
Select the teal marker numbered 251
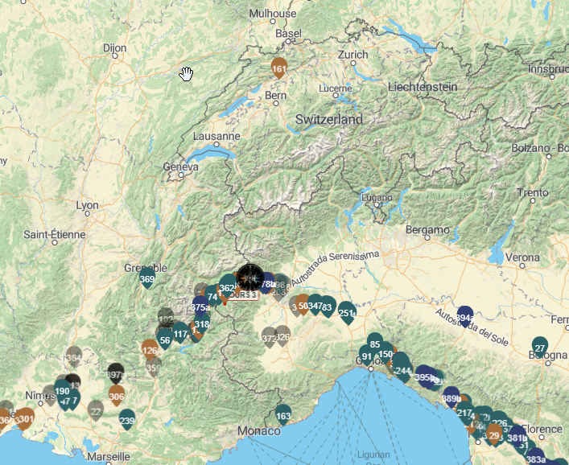pos(345,312)
